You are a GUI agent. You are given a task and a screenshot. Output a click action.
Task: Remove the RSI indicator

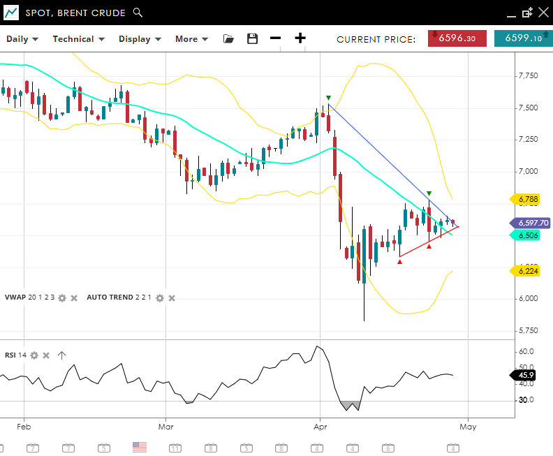[x=46, y=355]
